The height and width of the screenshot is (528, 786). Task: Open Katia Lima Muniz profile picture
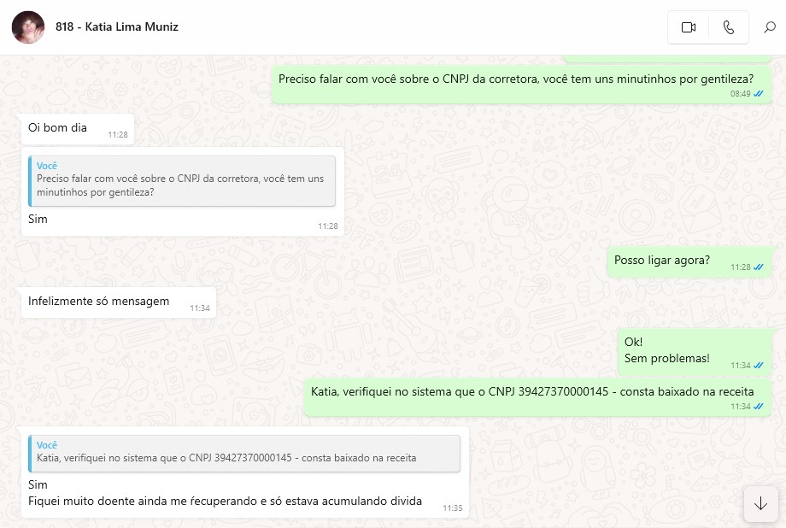(x=28, y=27)
